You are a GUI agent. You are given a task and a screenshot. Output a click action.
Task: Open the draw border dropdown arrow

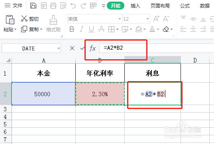coord(131,29)
